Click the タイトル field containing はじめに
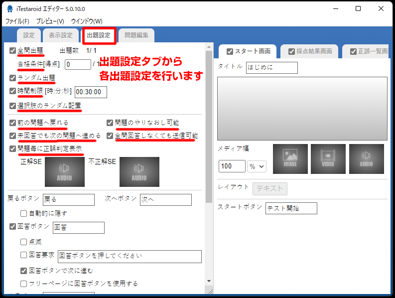 (272, 68)
